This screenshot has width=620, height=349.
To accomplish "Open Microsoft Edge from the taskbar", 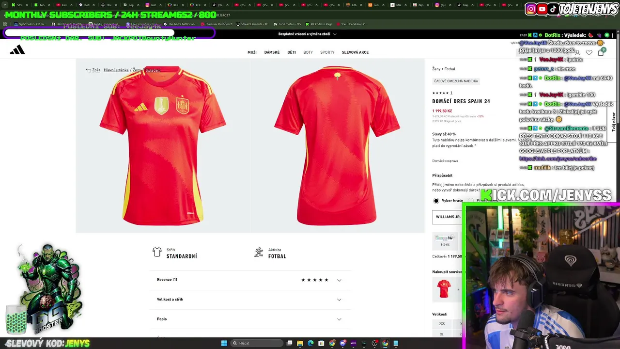I will tap(310, 343).
